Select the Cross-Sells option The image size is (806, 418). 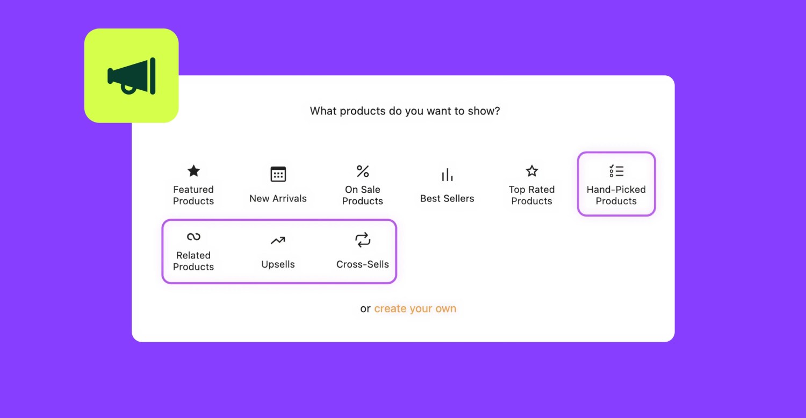coord(363,251)
